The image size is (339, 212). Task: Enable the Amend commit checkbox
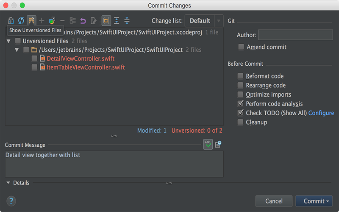[241, 47]
